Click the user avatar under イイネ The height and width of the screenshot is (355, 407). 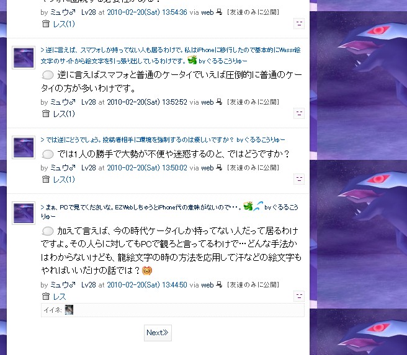69,310
